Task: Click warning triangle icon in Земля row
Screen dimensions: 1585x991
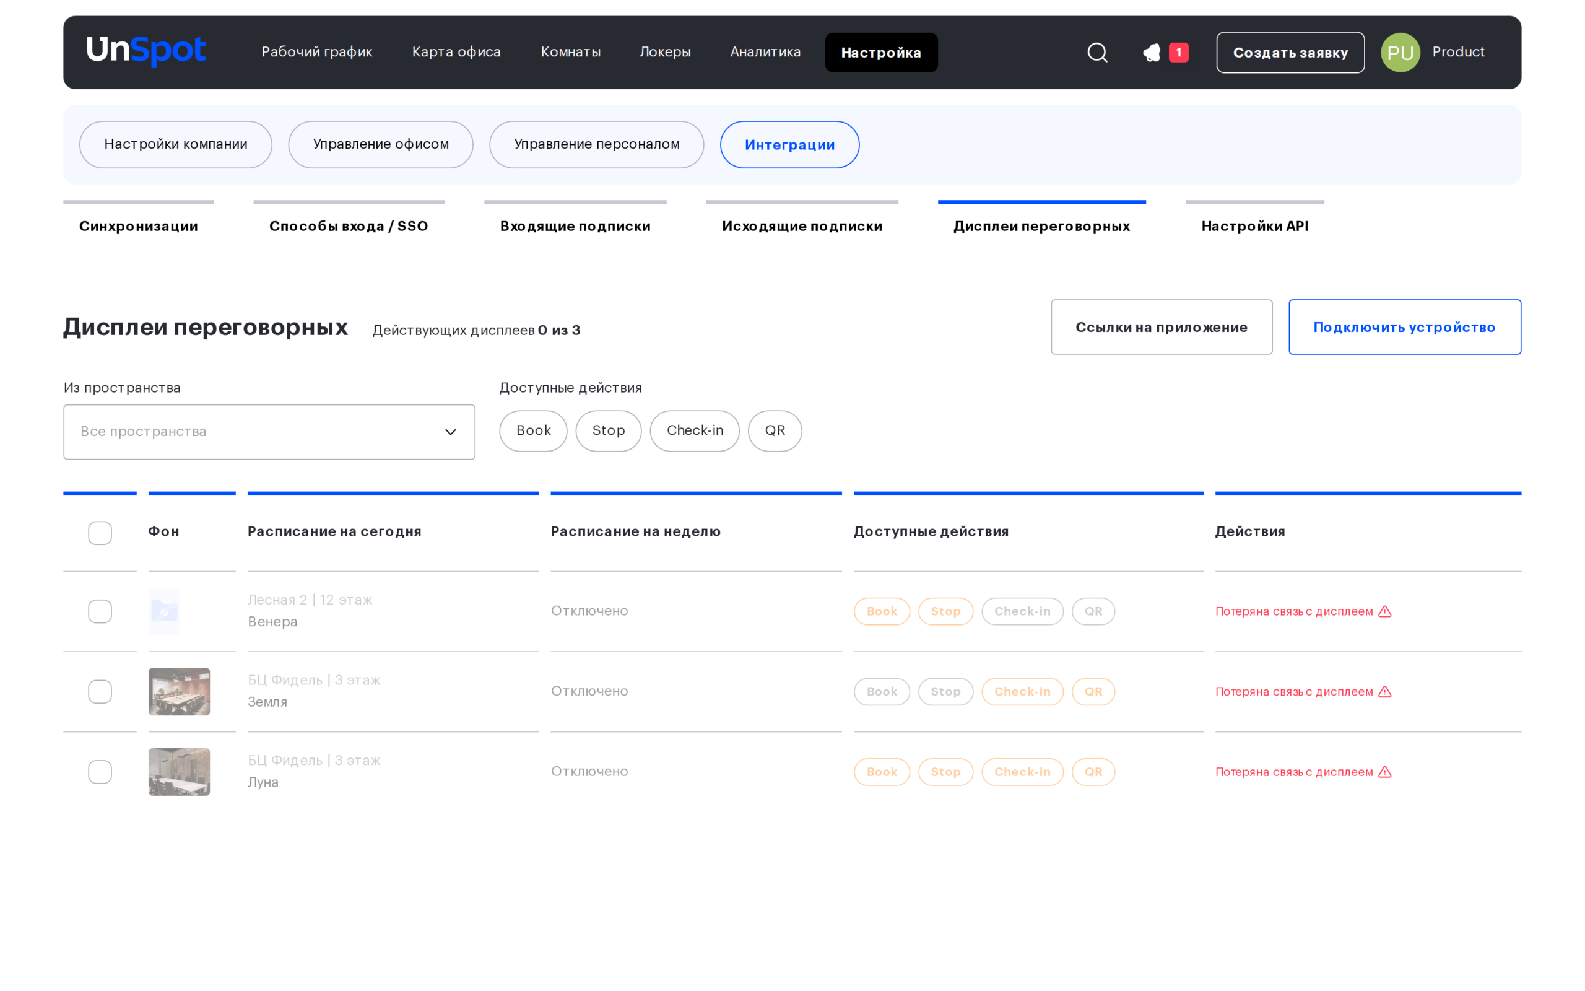Action: click(x=1384, y=691)
